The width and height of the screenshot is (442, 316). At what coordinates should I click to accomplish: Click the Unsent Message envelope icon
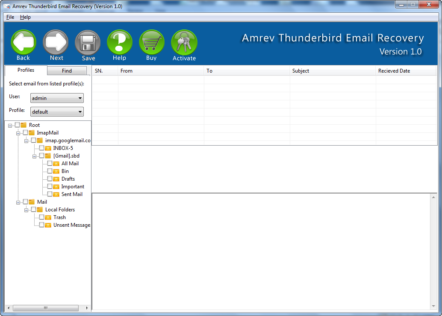[x=48, y=225]
